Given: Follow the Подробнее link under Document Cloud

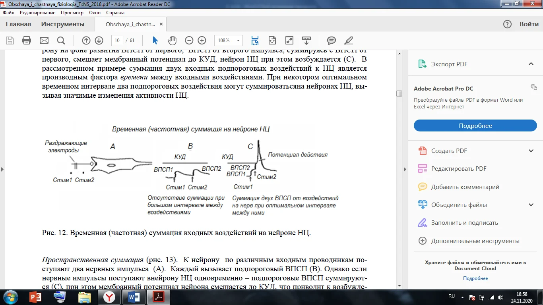Looking at the screenshot, I should 475,278.
